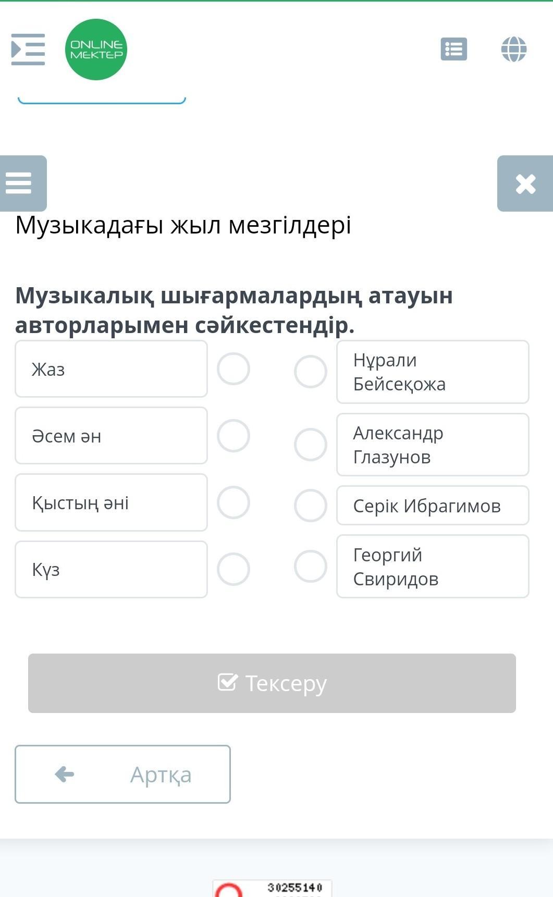Open the task list icon
This screenshot has height=897, width=553.
click(453, 50)
